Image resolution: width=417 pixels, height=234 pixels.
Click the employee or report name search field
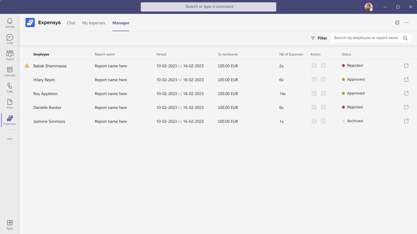(366, 38)
